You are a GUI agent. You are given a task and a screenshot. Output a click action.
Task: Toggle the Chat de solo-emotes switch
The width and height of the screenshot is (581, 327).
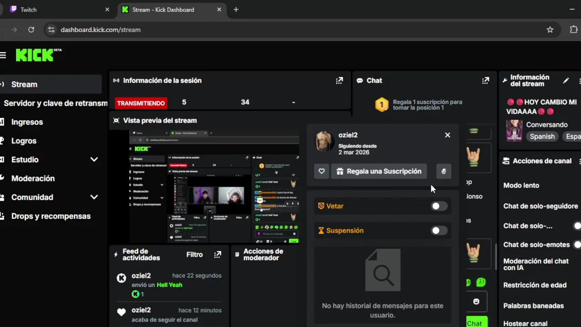pos(577,244)
